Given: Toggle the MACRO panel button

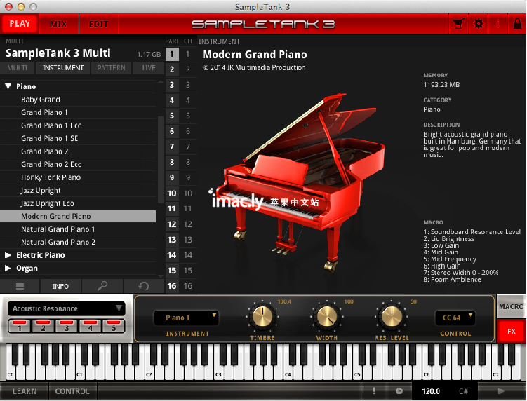Looking at the screenshot, I should [x=511, y=306].
